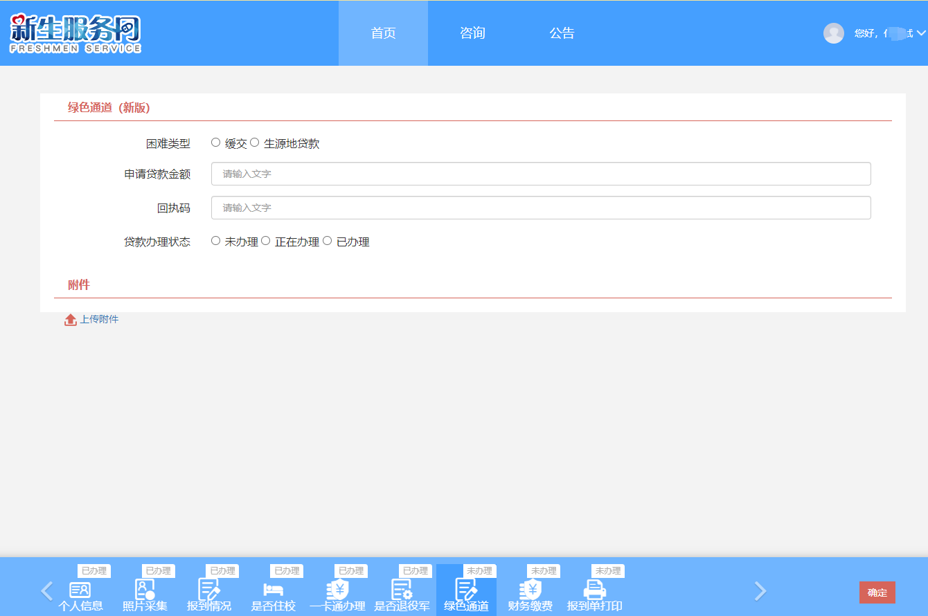Select the 绿色通道 step icon
The width and height of the screenshot is (928, 616).
[x=466, y=590]
